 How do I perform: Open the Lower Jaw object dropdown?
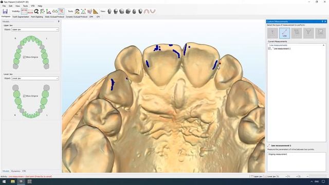tap(35, 78)
